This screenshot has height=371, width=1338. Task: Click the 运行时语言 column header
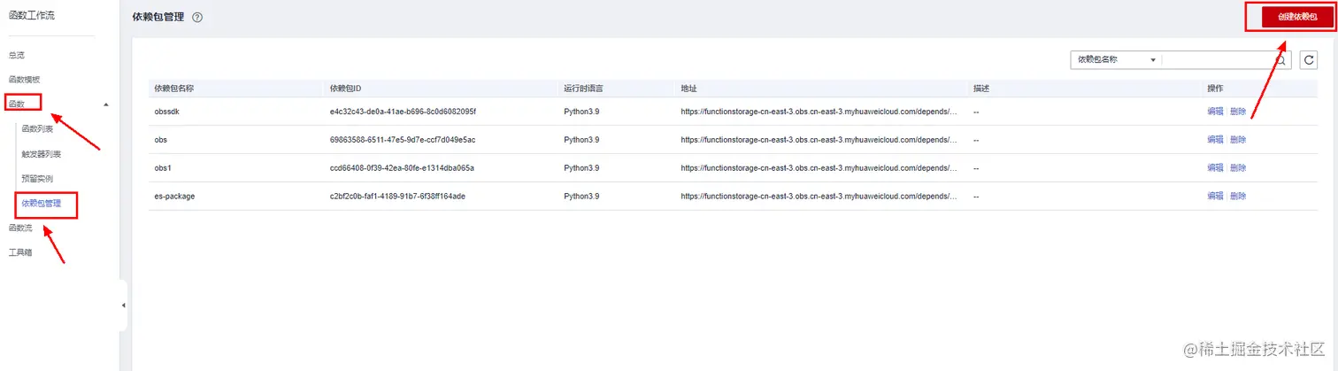click(584, 89)
